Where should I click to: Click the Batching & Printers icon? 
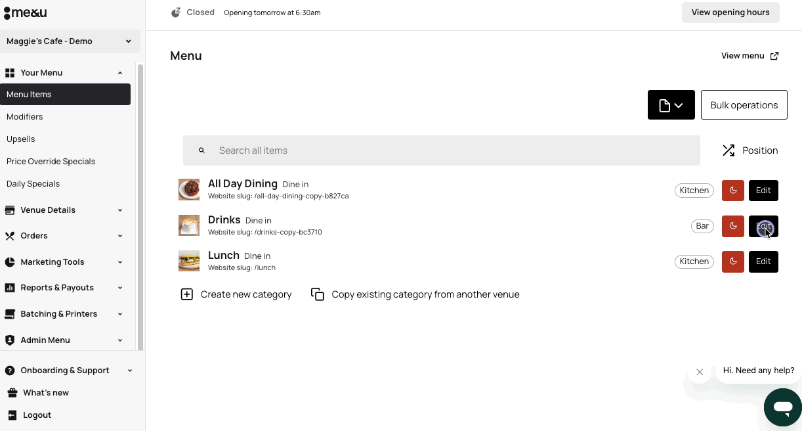(10, 314)
